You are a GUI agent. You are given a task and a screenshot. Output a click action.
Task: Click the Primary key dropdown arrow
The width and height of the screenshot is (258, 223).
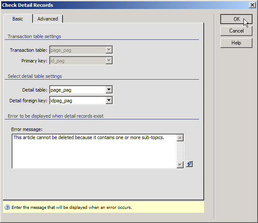109,61
